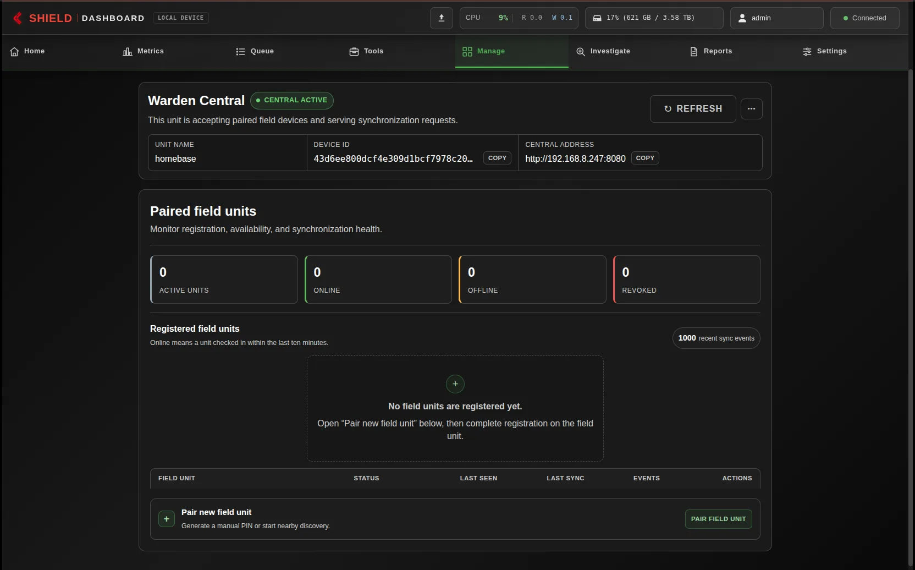
Task: Open the Tools tab
Action: [x=399, y=52]
